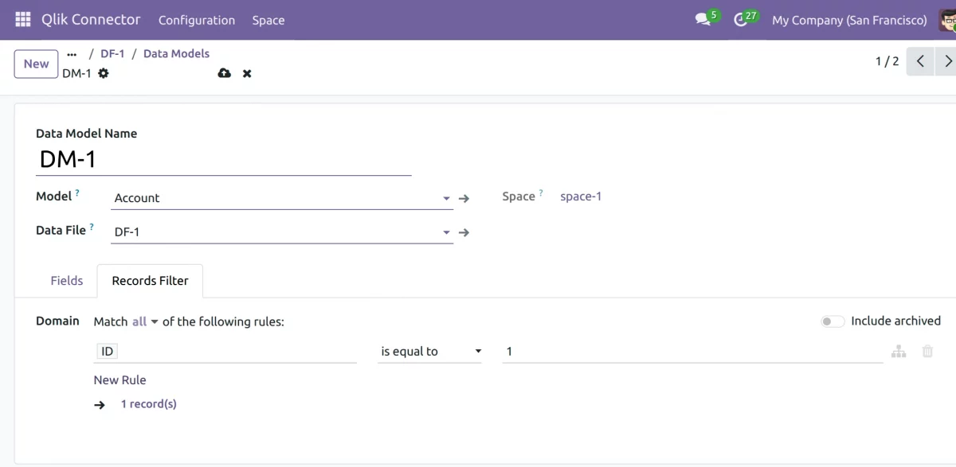Image resolution: width=956 pixels, height=467 pixels.
Task: Delete the ID rule with trash icon
Action: coord(927,351)
